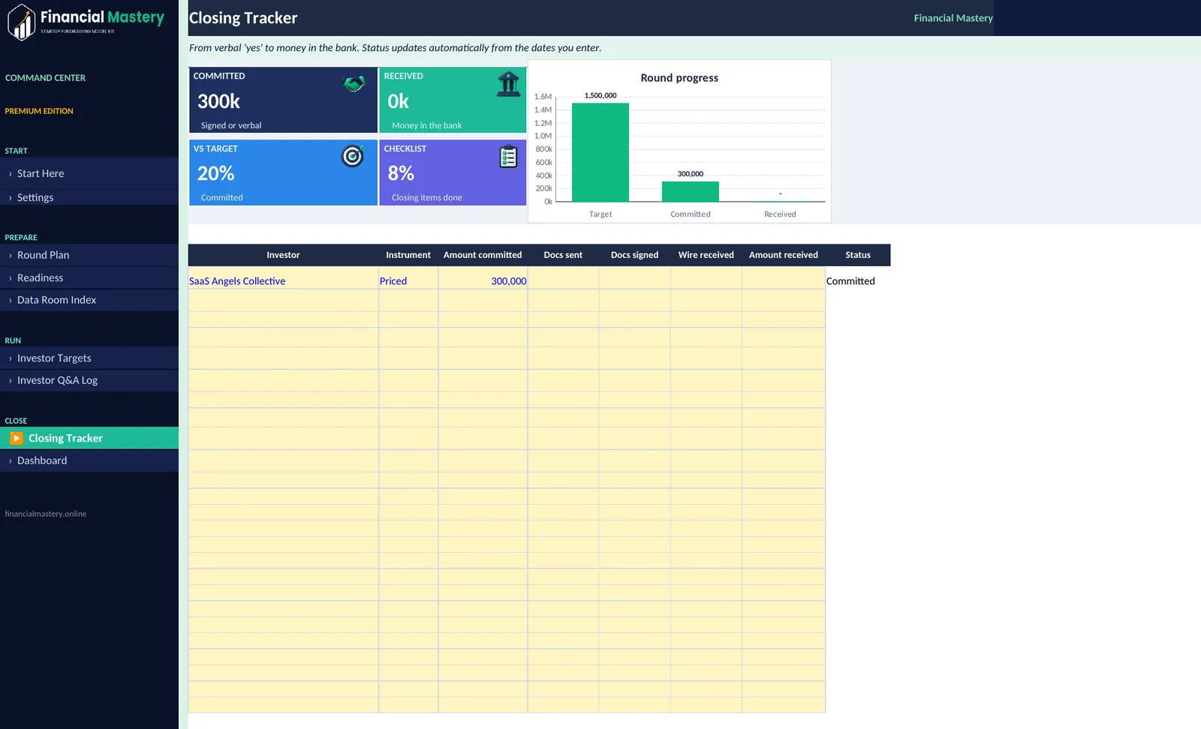Navigate to Data Room Index
The image size is (1201, 729).
click(x=89, y=300)
